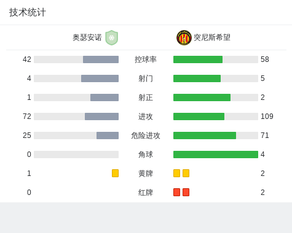292x233 pixels.
Task: Click the 黄牌 stat label
Action: 146,174
